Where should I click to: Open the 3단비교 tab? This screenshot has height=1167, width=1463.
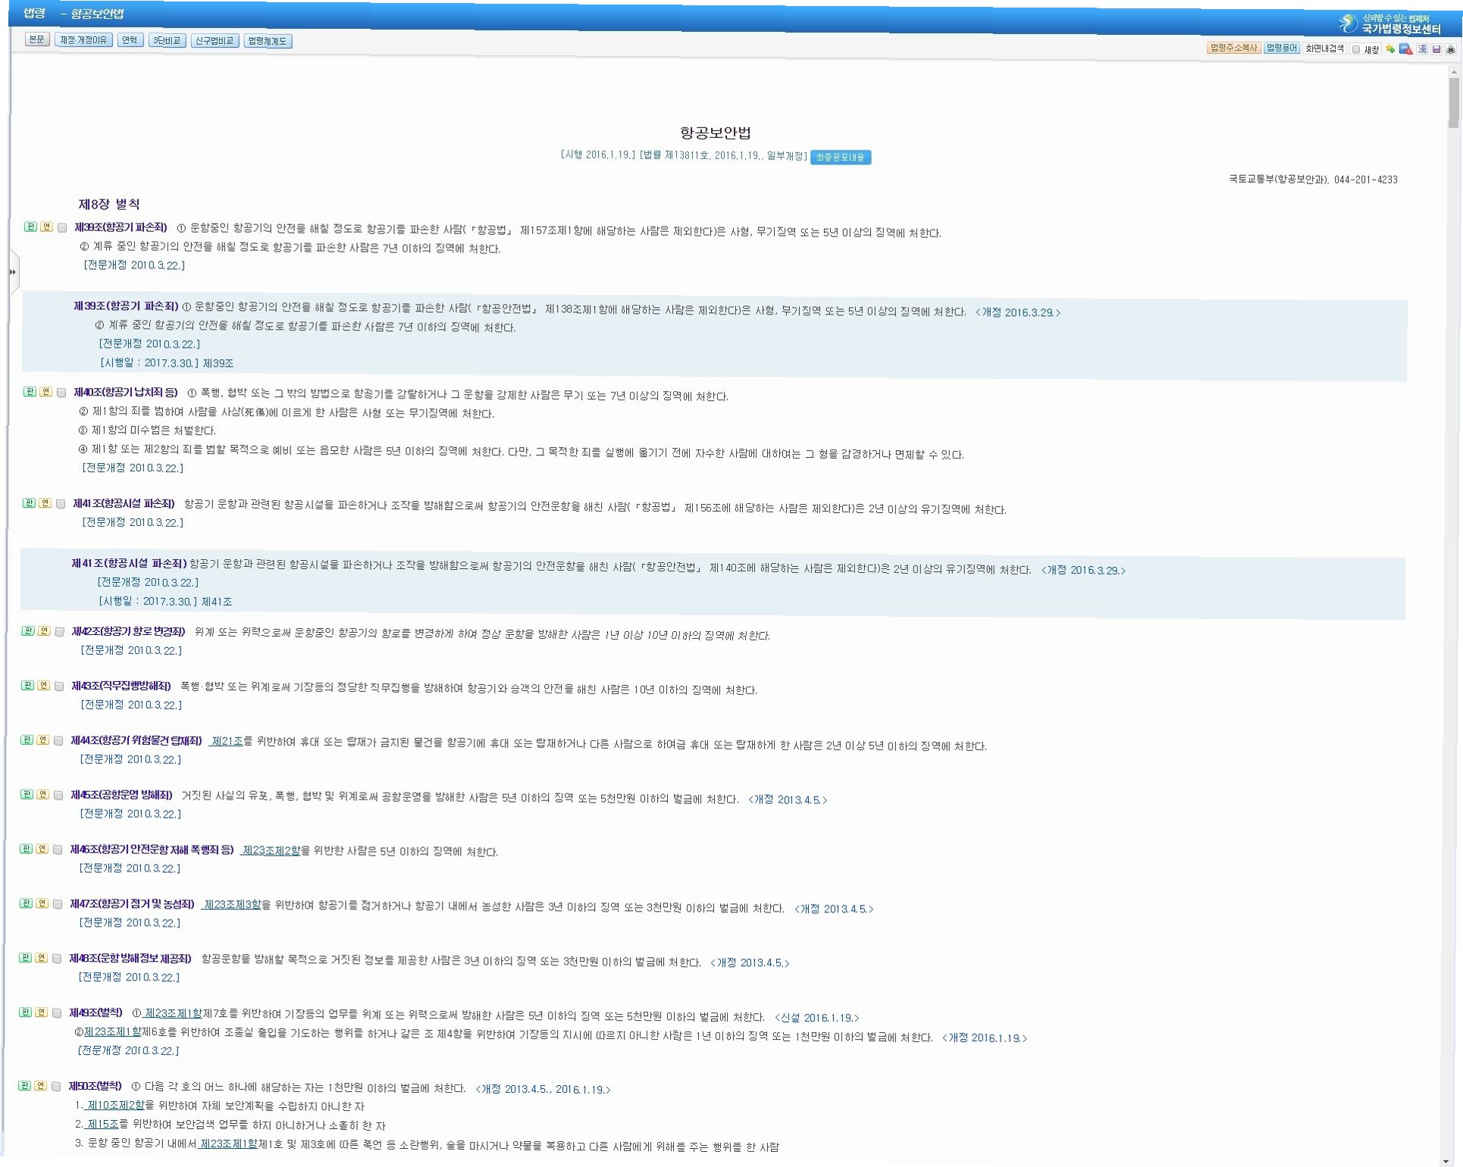(167, 40)
